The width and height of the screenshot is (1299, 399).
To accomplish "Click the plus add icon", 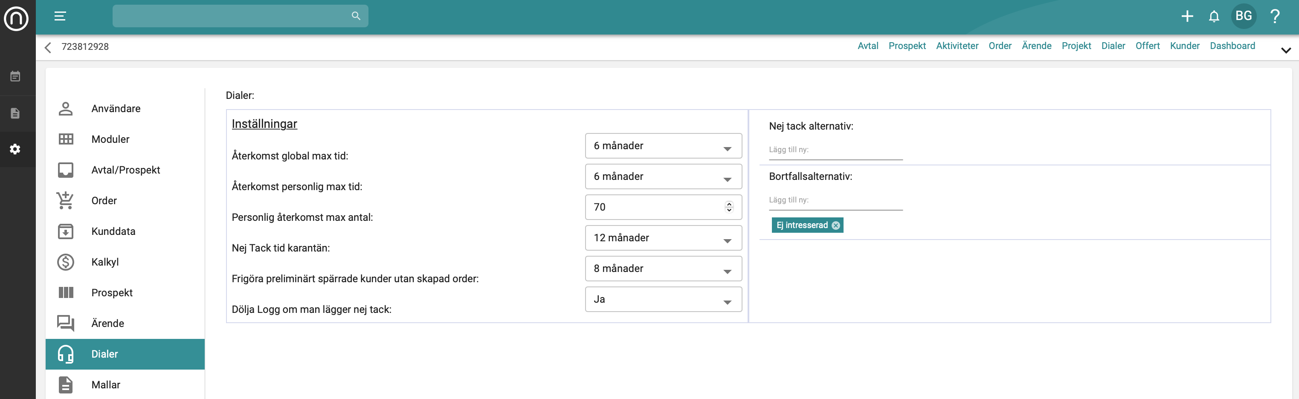I will click(x=1187, y=16).
